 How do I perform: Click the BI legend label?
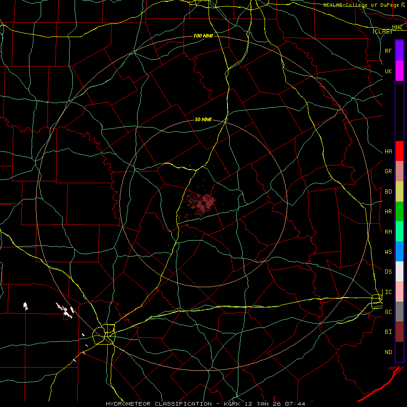388,332
